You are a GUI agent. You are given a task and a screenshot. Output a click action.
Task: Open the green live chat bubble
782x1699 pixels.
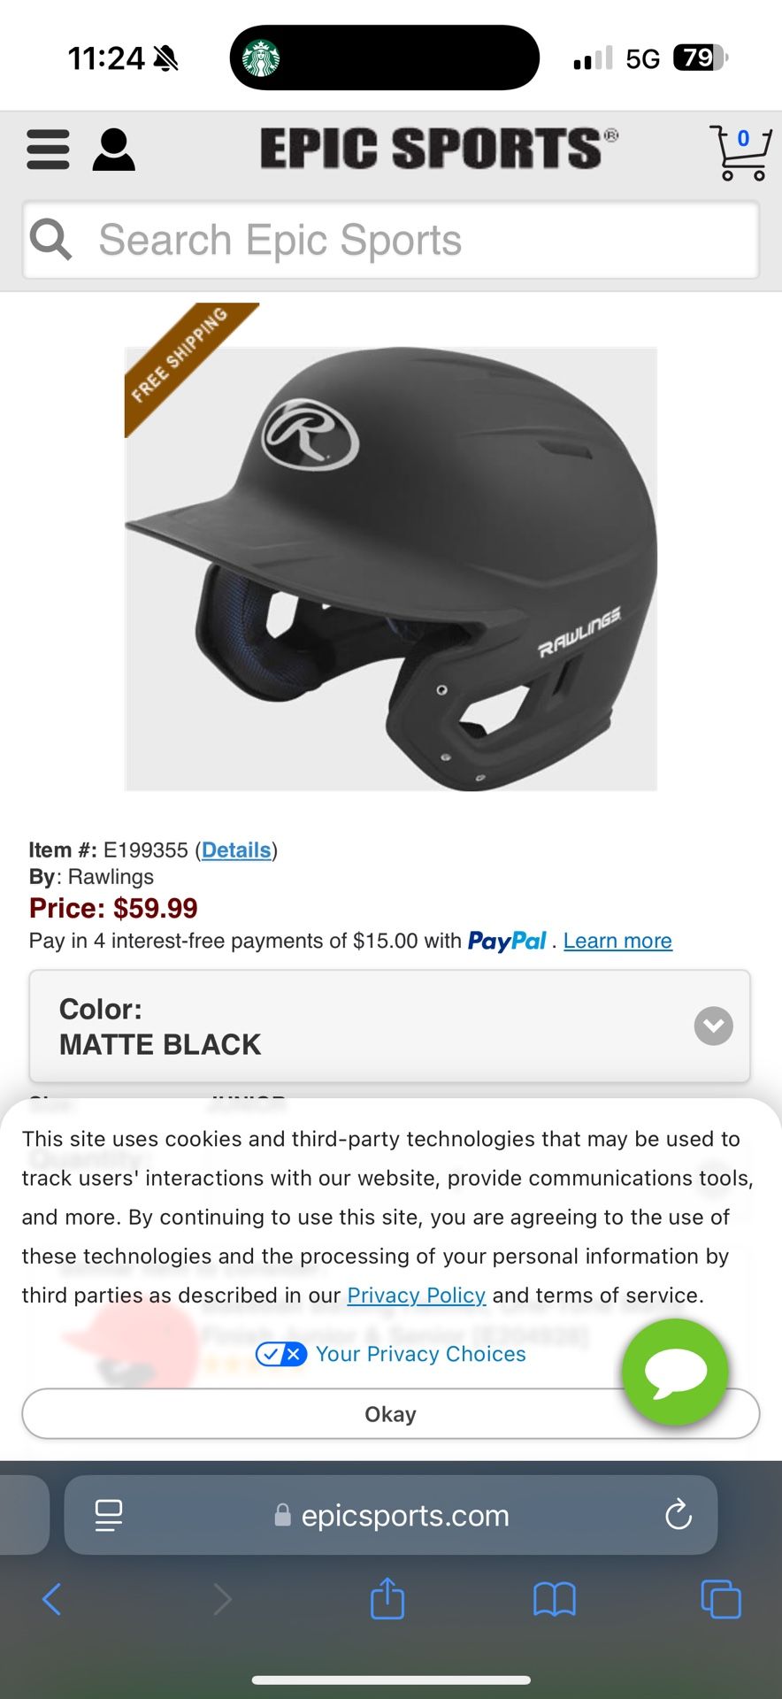675,1372
